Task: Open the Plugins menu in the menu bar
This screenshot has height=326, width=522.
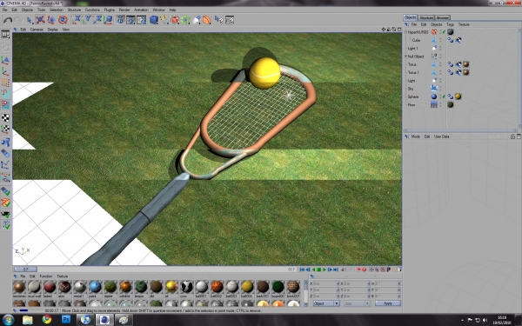Action: tap(109, 10)
